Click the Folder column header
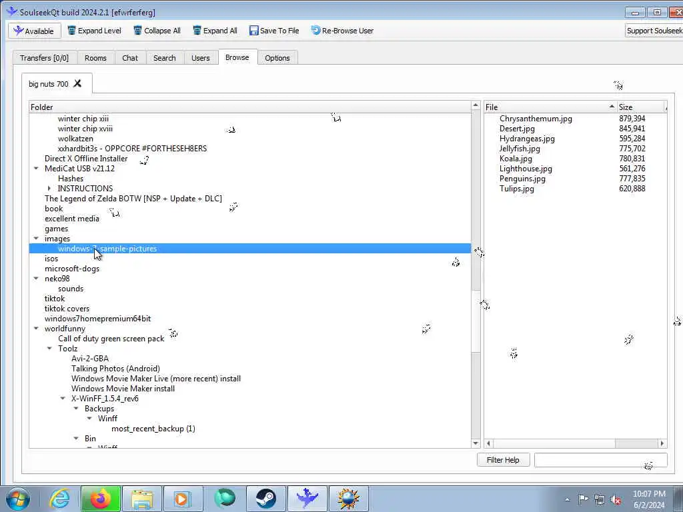 click(x=250, y=107)
